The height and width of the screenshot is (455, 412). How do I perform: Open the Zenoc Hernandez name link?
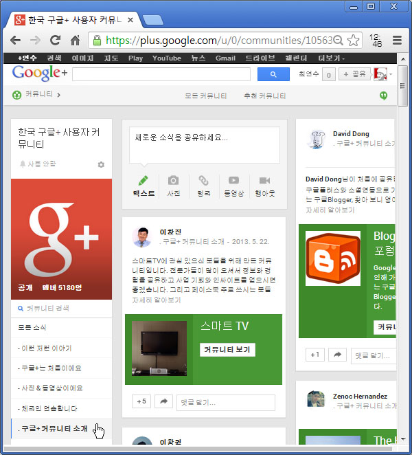click(x=360, y=396)
